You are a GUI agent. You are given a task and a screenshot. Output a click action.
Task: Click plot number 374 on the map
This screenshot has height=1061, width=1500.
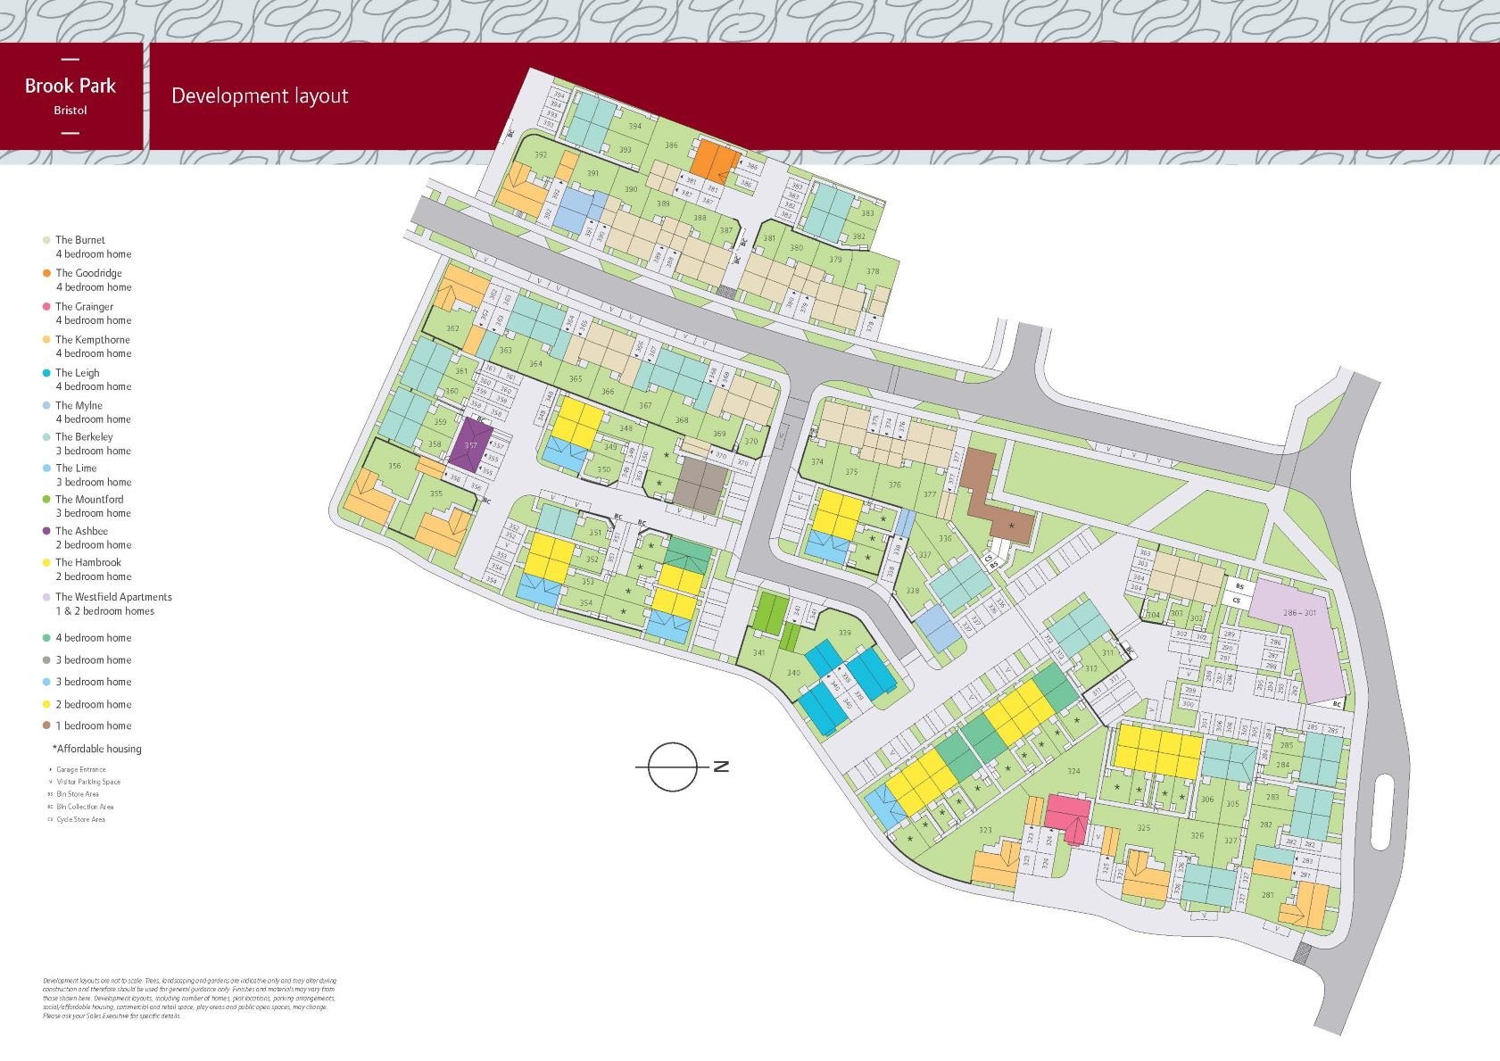pos(817,461)
